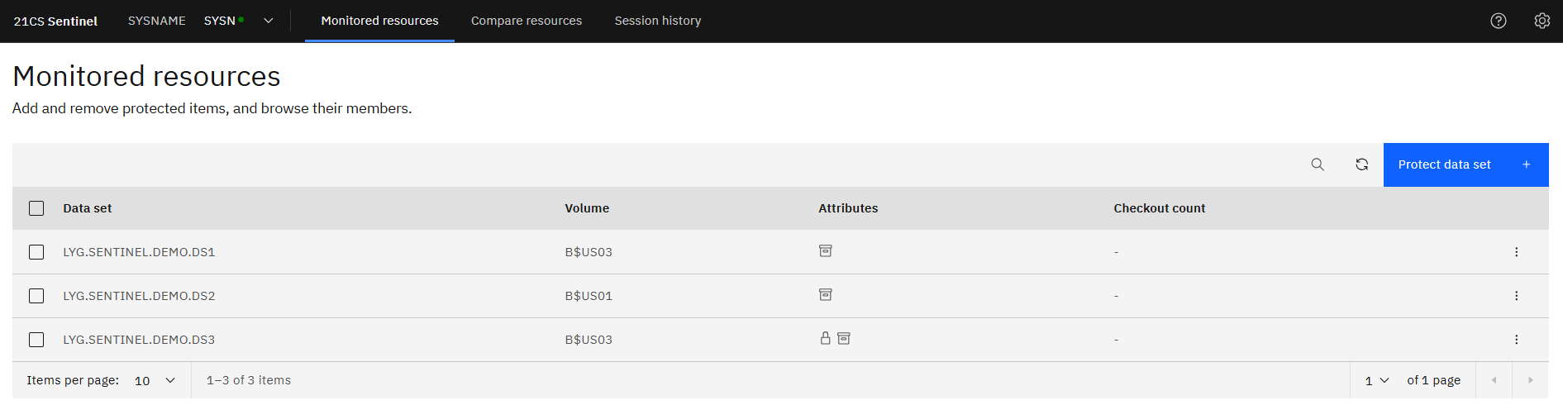Click the search icon in table toolbar

pyautogui.click(x=1318, y=164)
